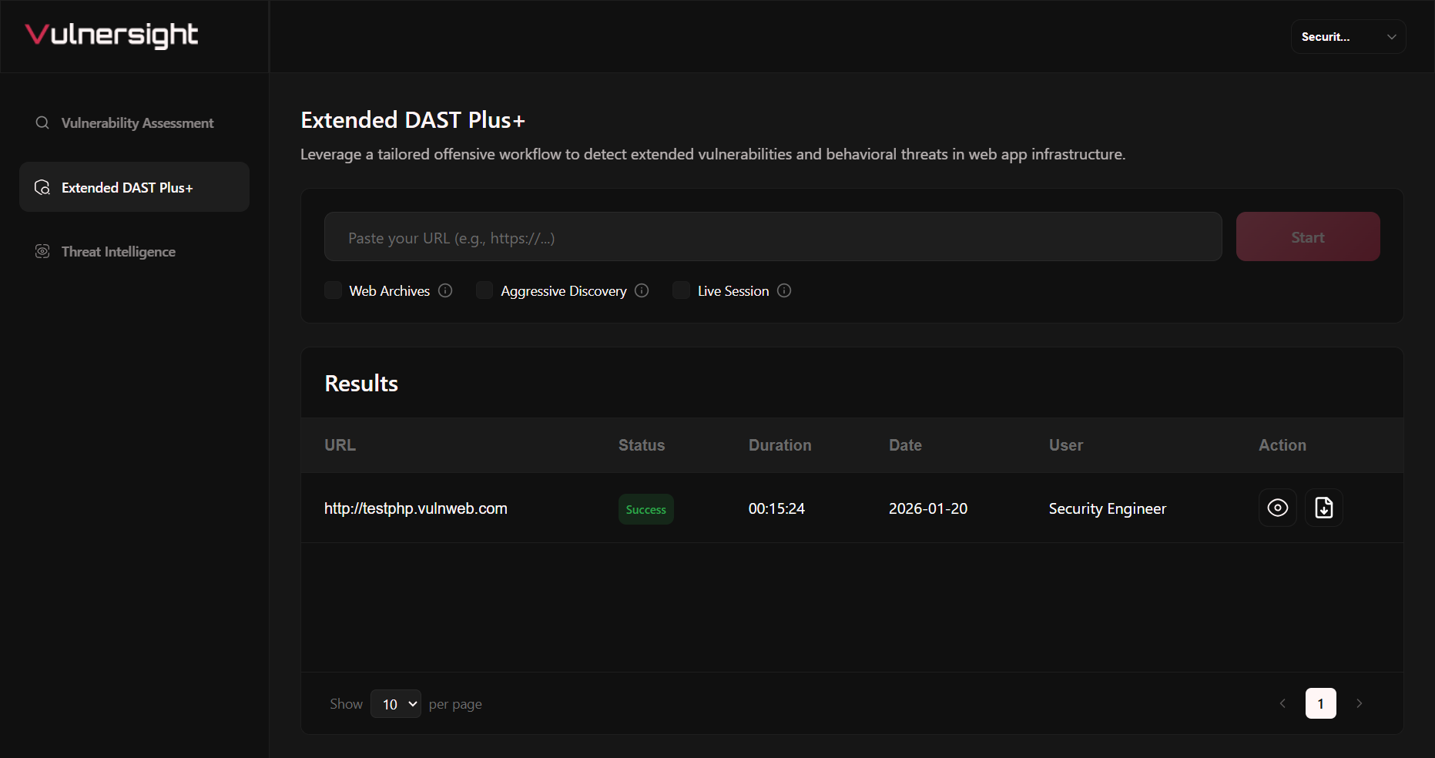Select the 00:15:24 duration cell
1435x758 pixels.
click(776, 508)
